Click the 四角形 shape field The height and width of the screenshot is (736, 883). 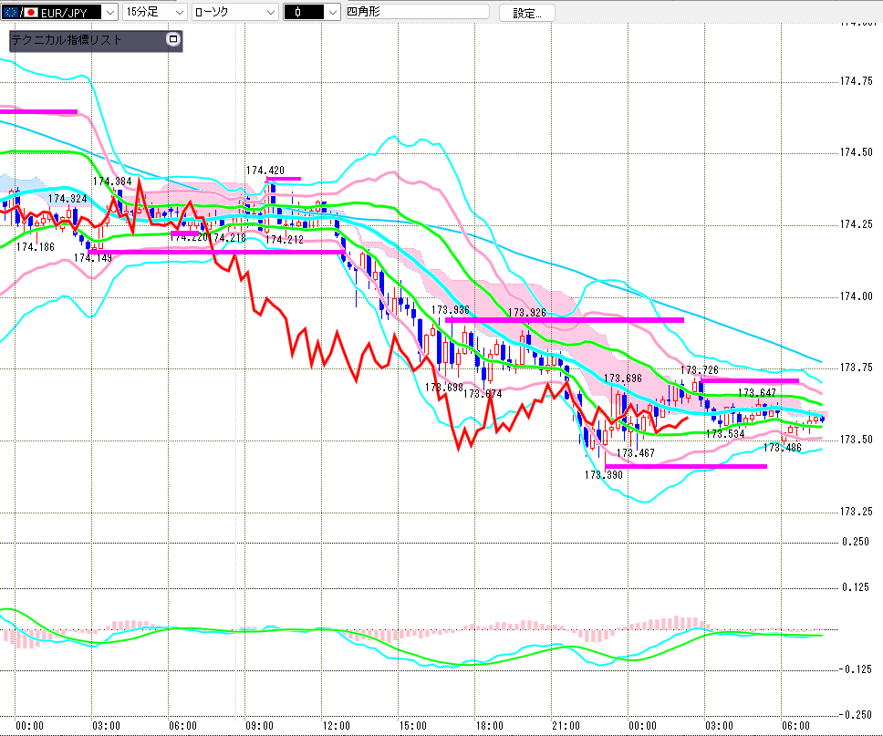(x=416, y=13)
